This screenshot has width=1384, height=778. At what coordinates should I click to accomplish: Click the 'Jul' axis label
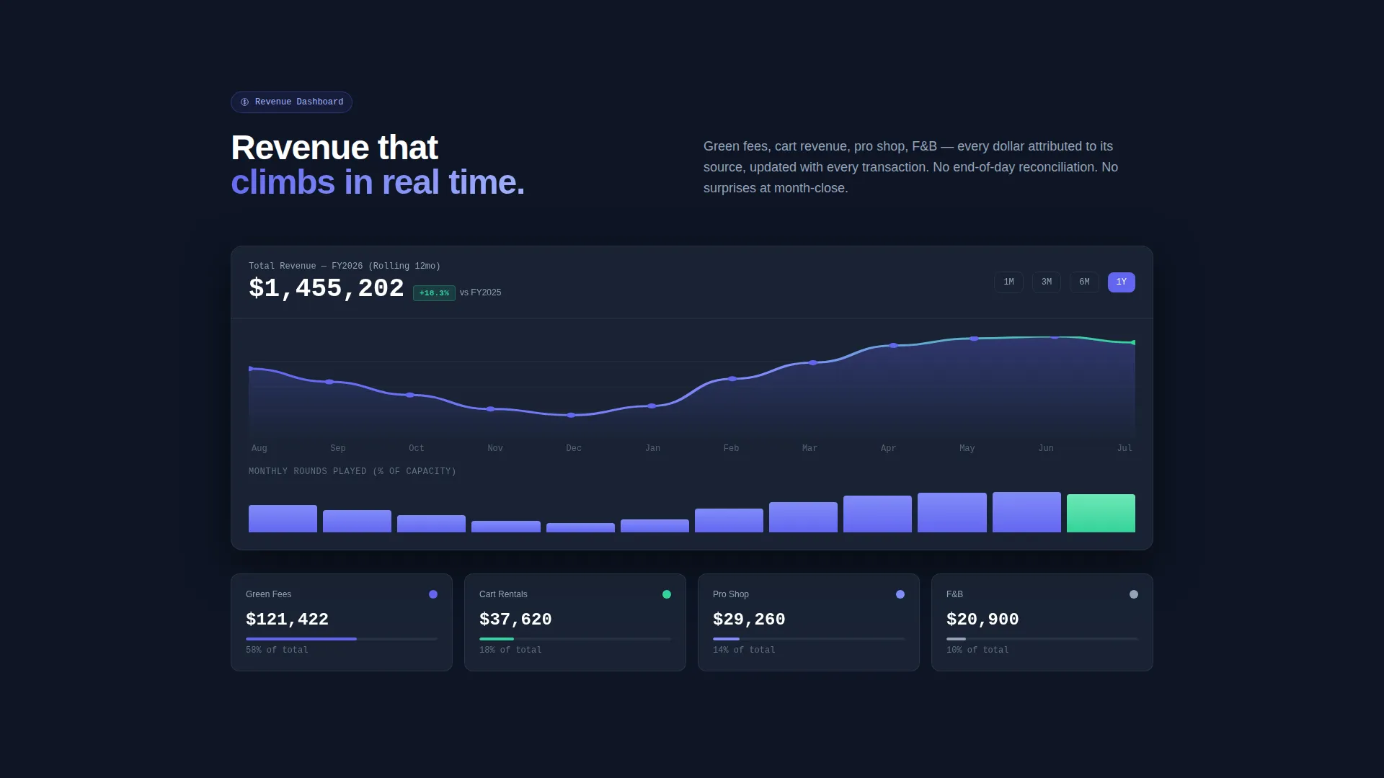click(x=1124, y=448)
